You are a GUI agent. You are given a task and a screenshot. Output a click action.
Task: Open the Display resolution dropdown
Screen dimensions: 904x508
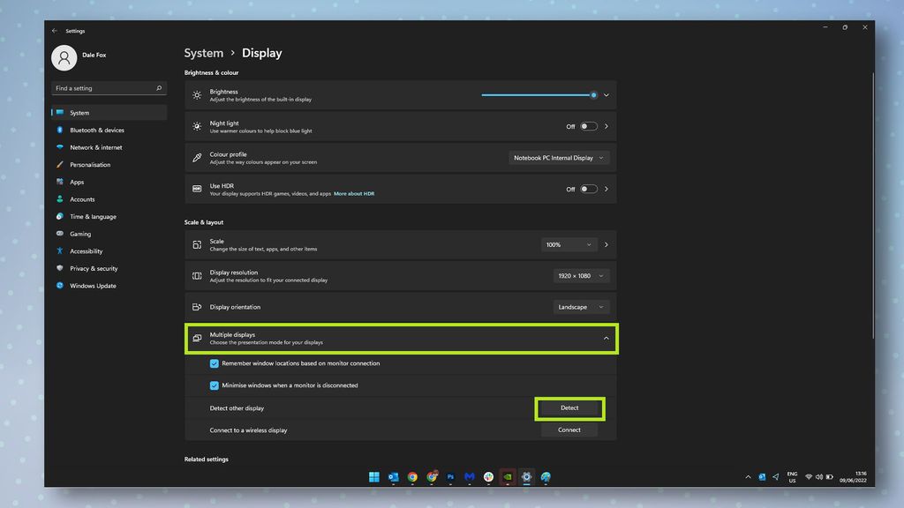(581, 275)
